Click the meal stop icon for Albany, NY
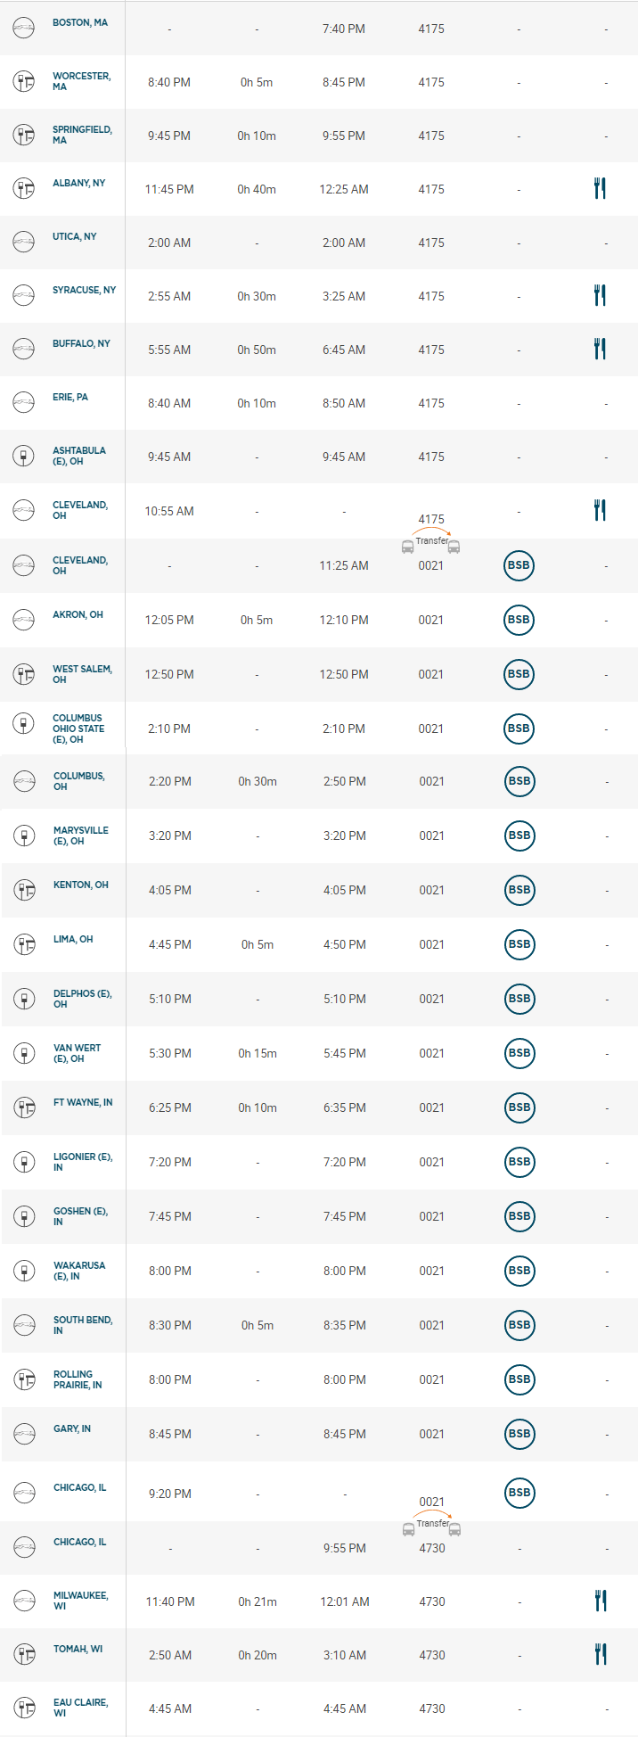The width and height of the screenshot is (638, 1737). 600,188
